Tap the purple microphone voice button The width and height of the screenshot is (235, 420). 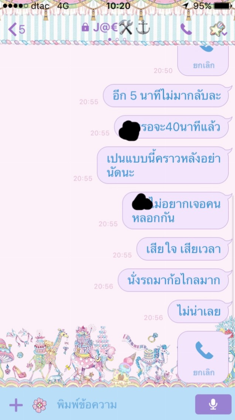pos(213,404)
